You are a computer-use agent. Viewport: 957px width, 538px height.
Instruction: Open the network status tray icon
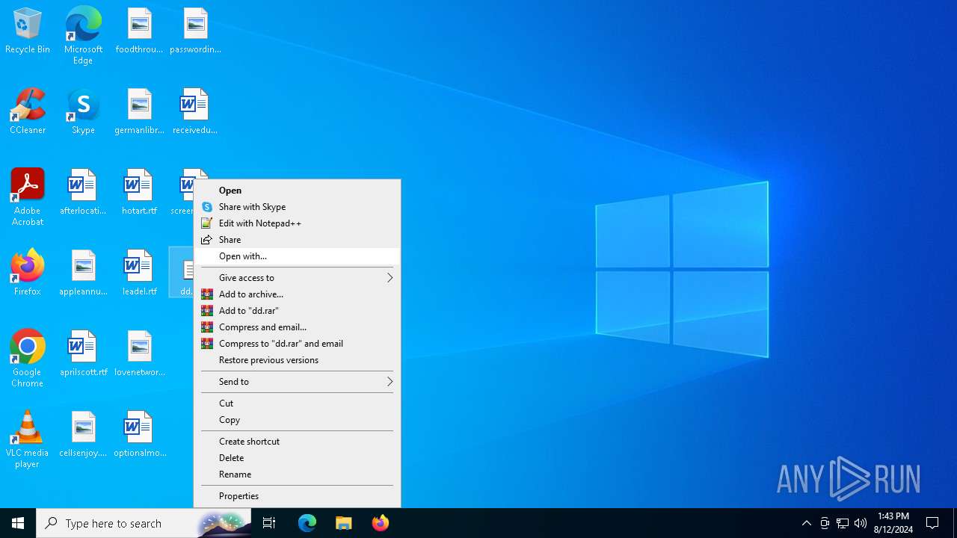[x=843, y=523]
